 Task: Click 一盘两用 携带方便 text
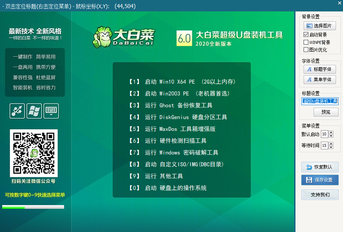tap(34, 67)
